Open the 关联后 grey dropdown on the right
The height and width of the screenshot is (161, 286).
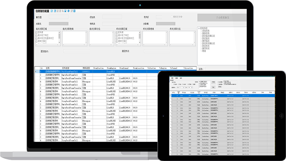pyautogui.click(x=166, y=24)
